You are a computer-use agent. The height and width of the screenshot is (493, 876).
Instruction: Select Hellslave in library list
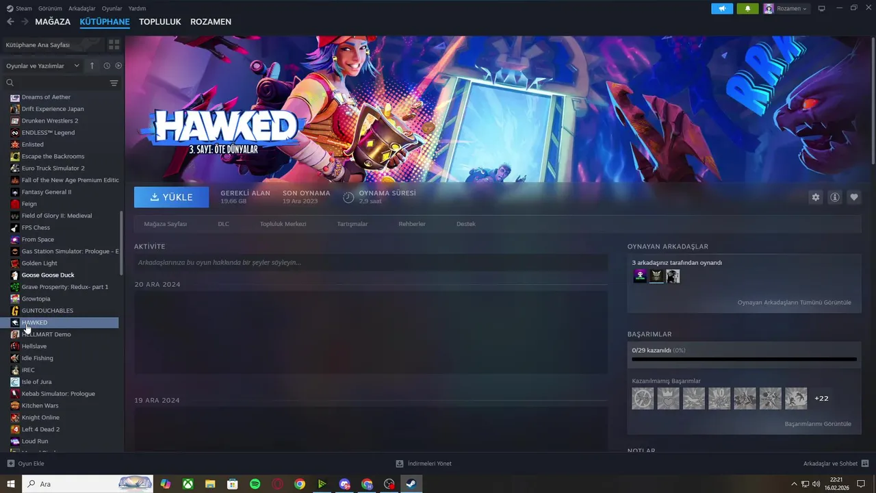pos(64,346)
